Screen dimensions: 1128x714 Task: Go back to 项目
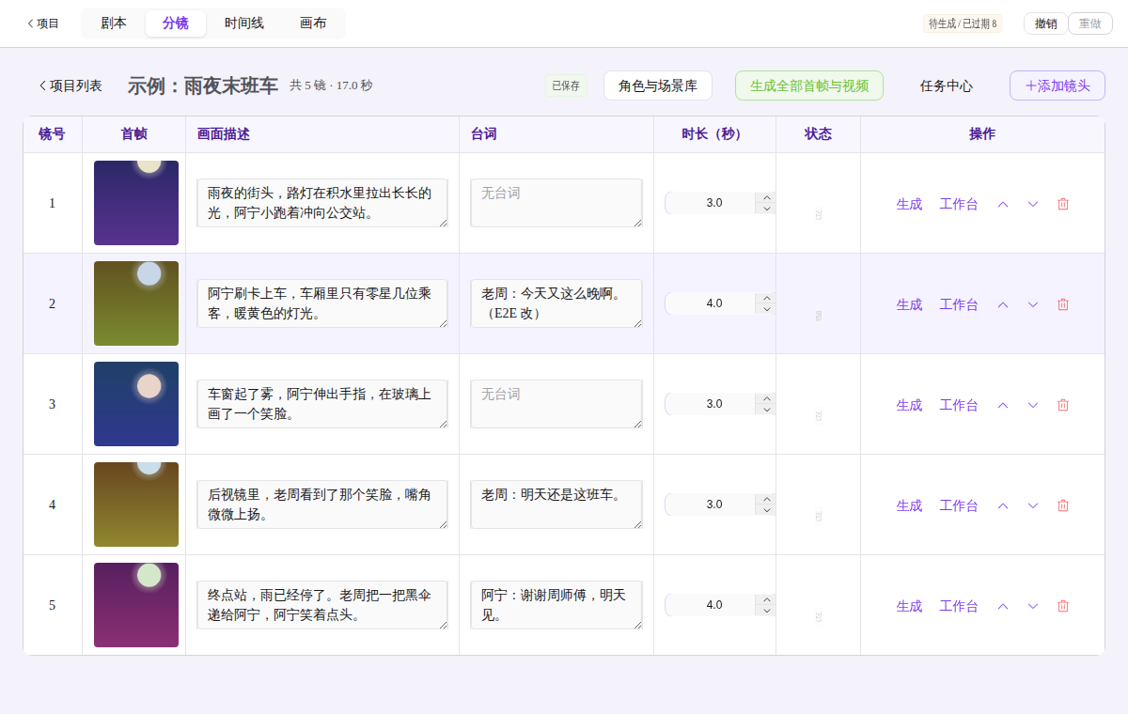42,23
